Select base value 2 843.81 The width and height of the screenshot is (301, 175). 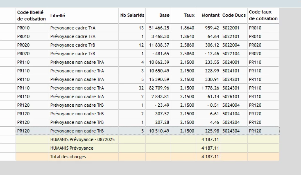(x=160, y=96)
